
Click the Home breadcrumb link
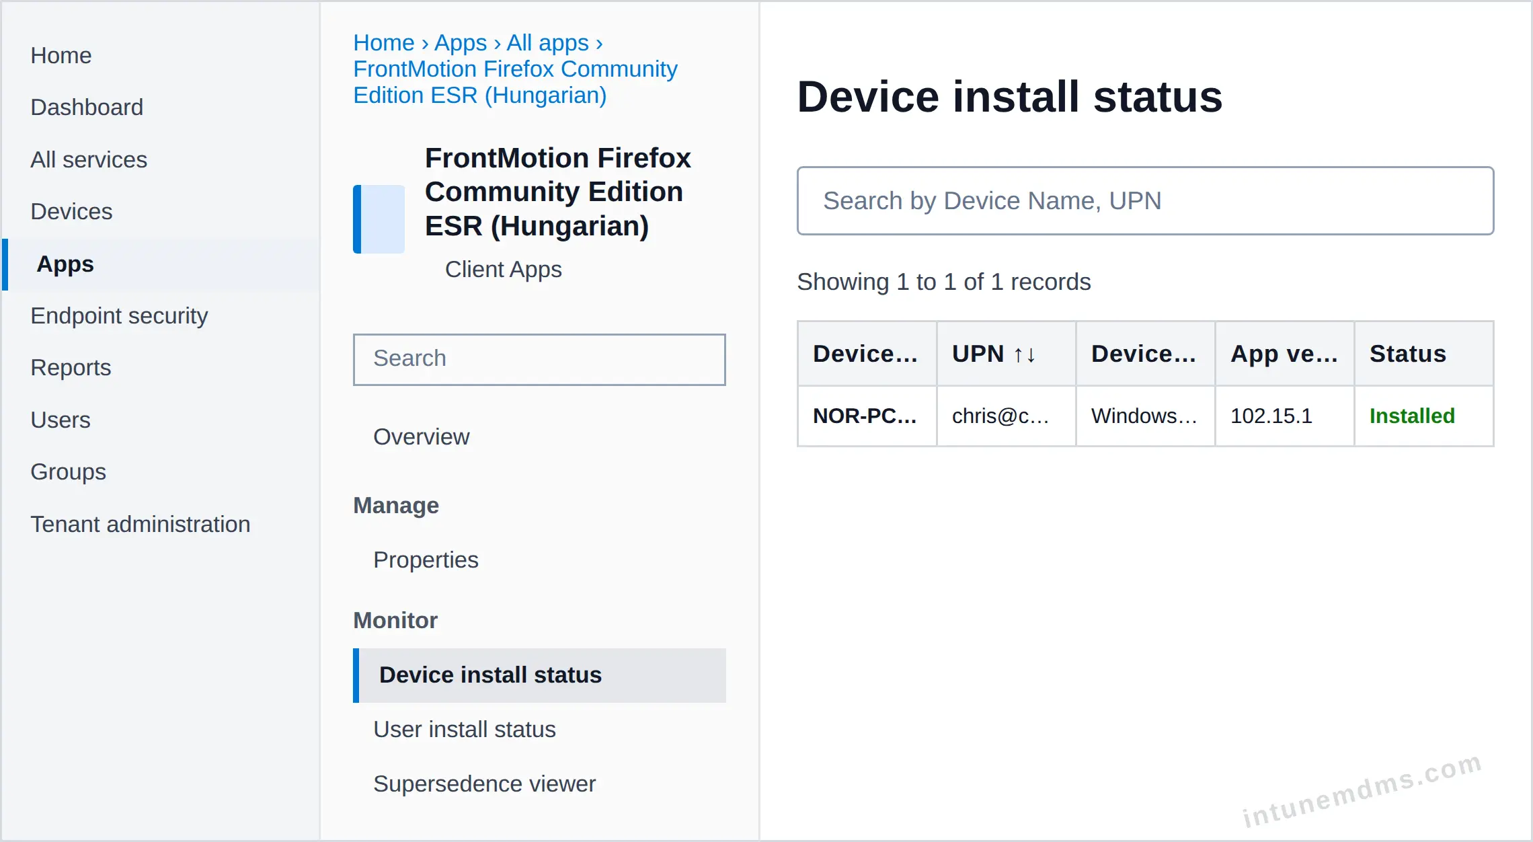pos(384,42)
